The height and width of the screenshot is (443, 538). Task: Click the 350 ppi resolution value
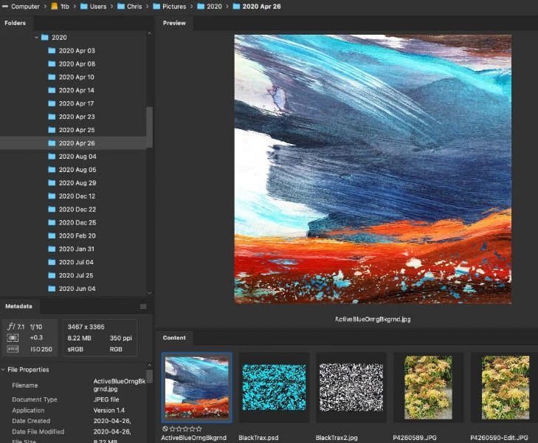[121, 338]
